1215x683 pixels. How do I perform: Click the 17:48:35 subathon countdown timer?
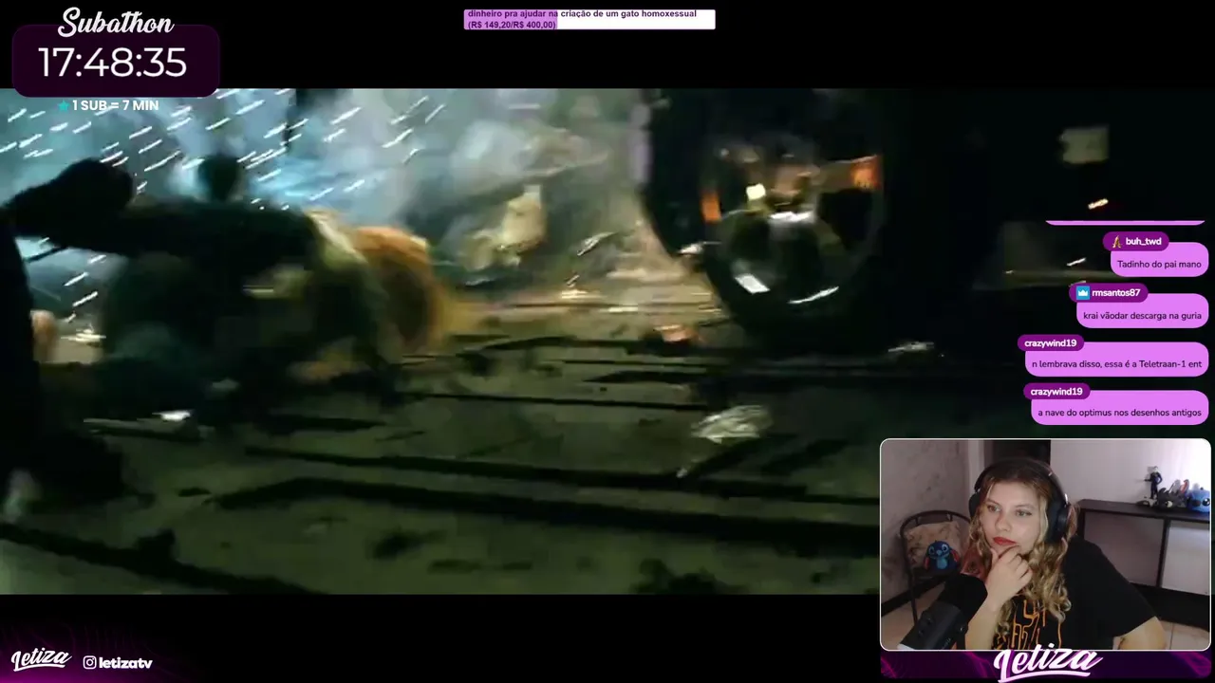(112, 64)
